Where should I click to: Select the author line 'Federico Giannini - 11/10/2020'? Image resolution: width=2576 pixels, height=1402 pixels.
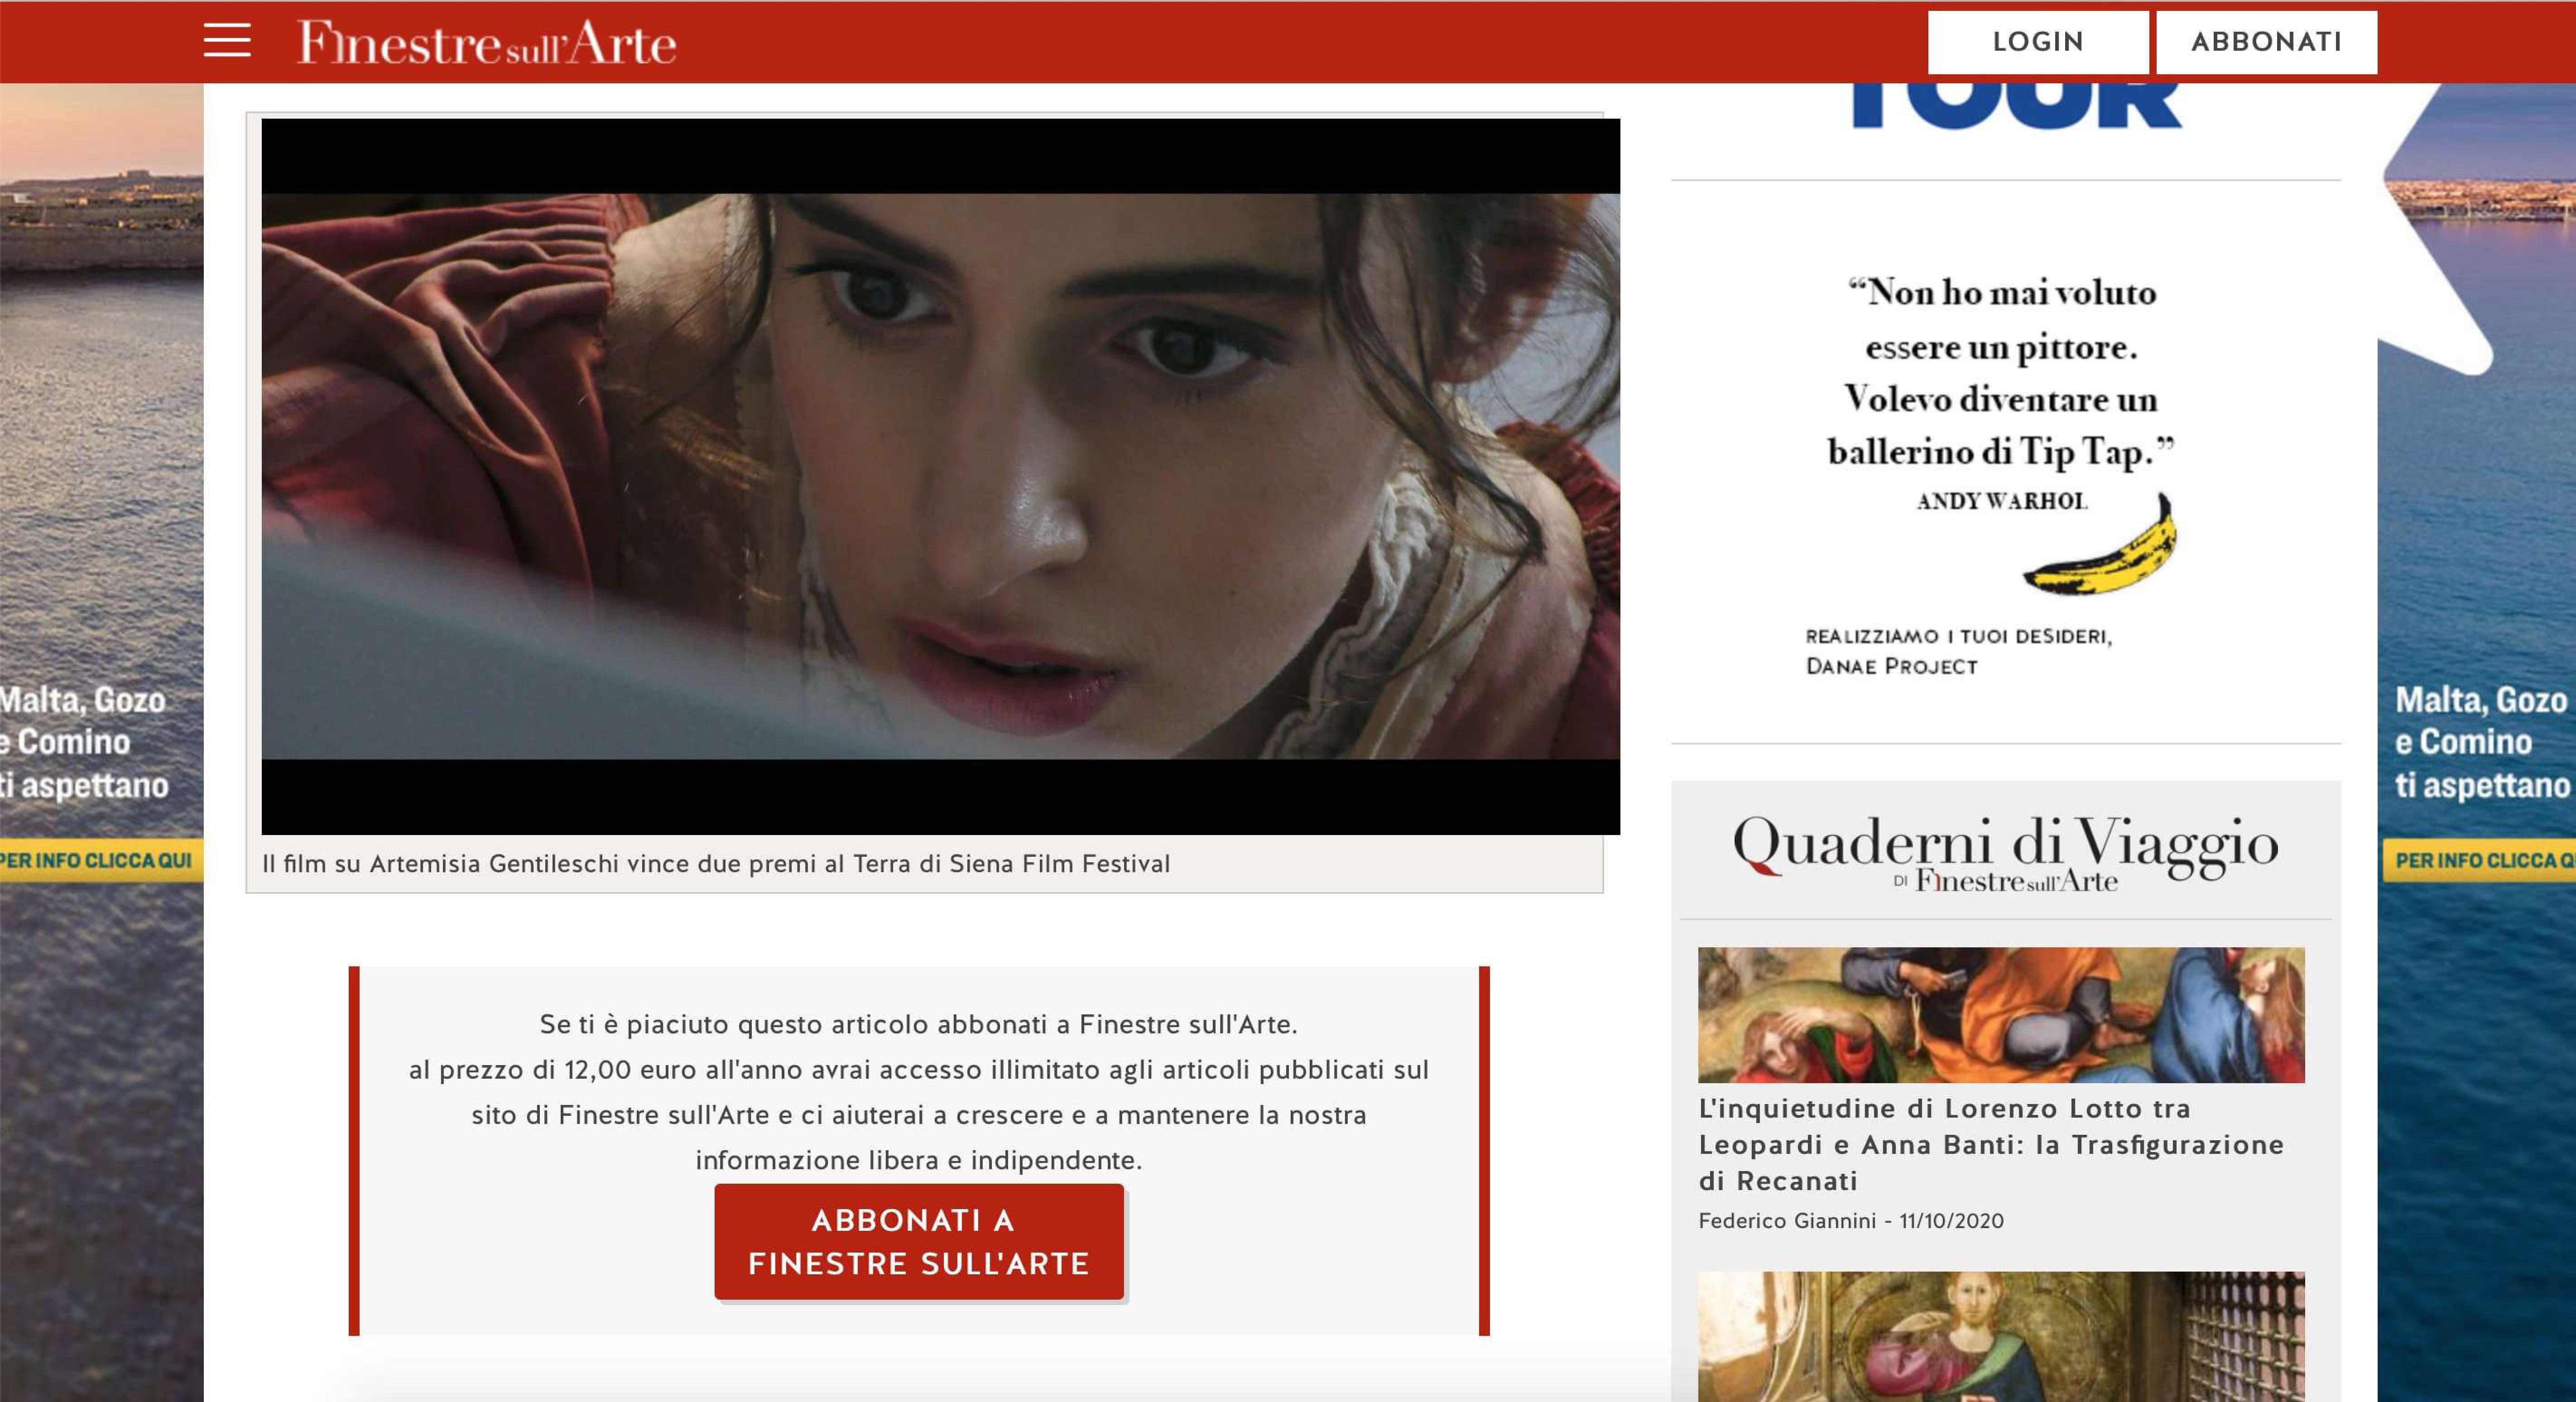click(x=1851, y=1220)
